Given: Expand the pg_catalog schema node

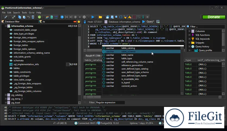Looking at the screenshot, I should point(6,95).
